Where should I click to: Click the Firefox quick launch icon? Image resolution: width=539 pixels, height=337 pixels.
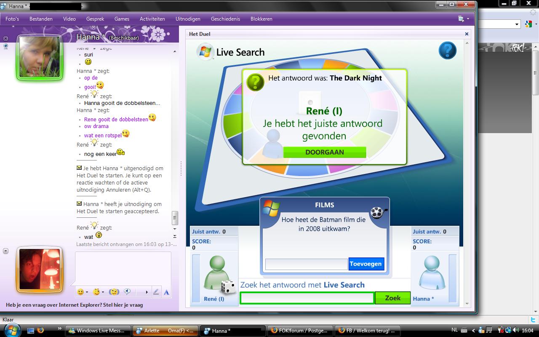[40, 331]
